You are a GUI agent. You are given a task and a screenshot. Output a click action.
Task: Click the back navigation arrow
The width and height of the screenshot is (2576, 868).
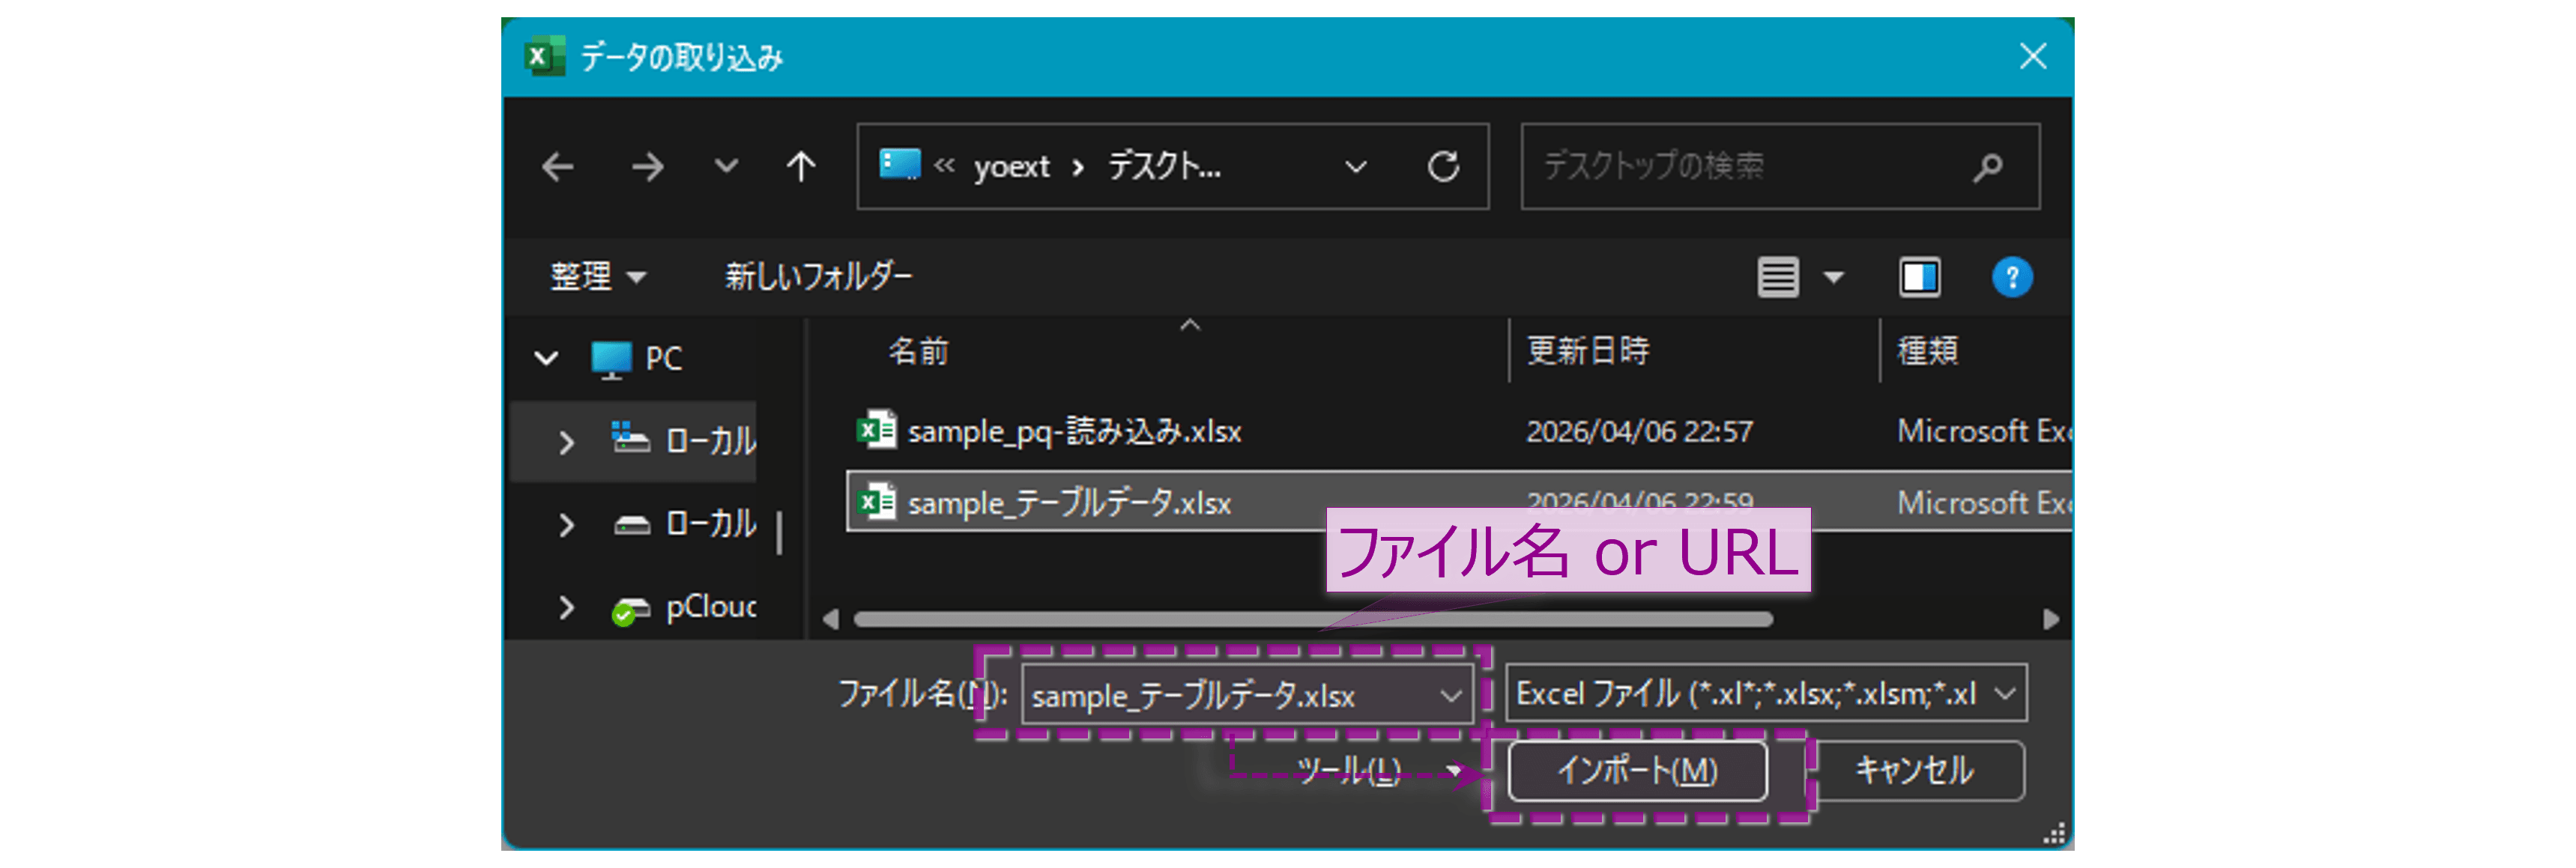pos(559,167)
